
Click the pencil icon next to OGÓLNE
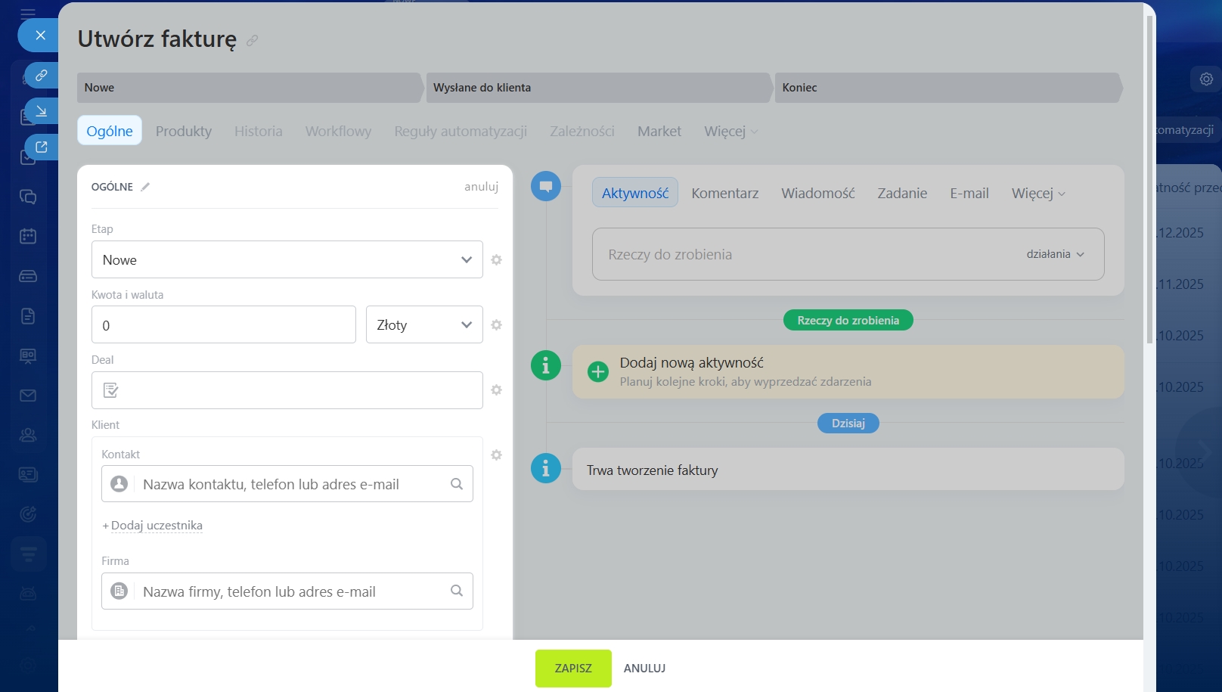145,187
